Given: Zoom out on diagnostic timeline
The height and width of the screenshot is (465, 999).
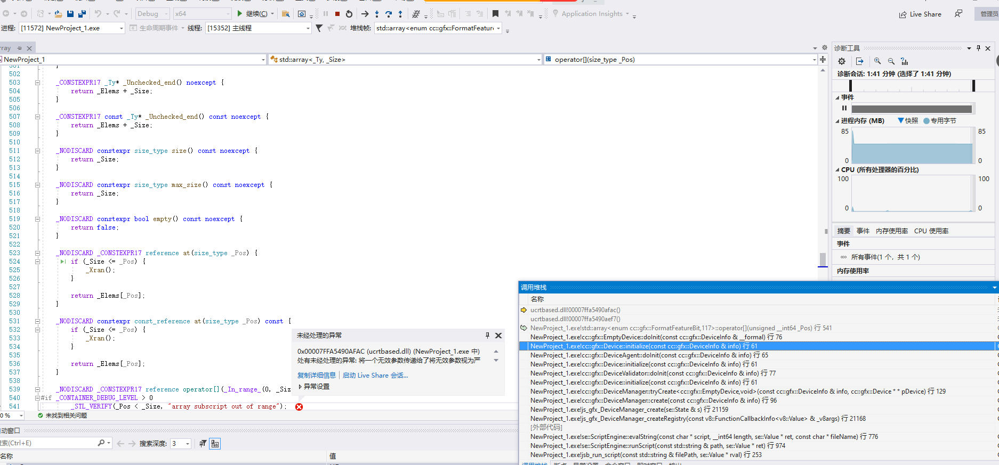Looking at the screenshot, I should coord(891,61).
